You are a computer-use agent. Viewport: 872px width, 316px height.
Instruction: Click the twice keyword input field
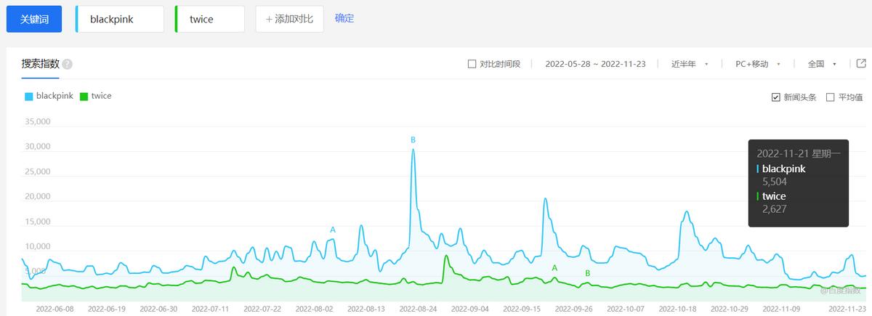point(210,19)
